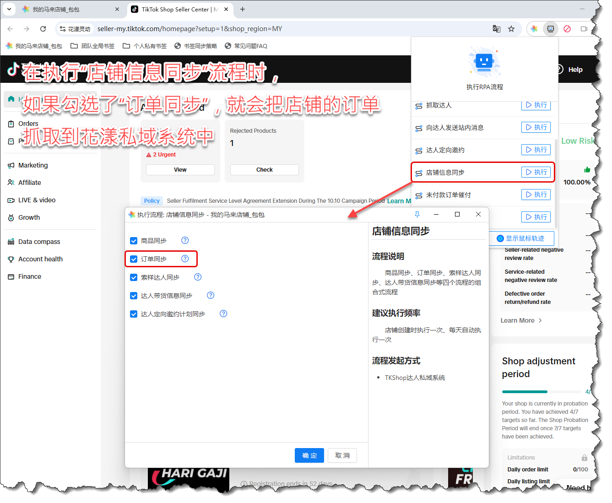The image size is (612, 503).
Task: Click the Limitations lock icon
Action: pyautogui.click(x=585, y=458)
